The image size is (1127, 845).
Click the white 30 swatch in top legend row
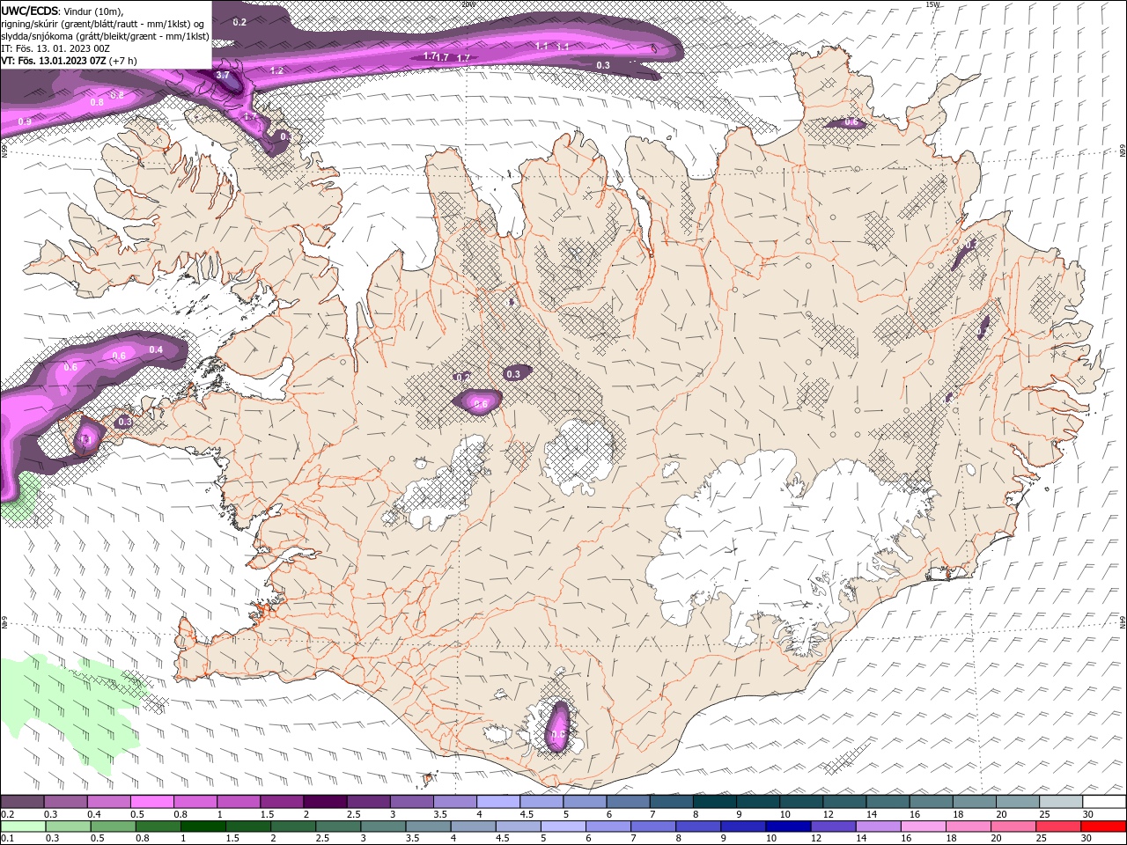[1104, 802]
